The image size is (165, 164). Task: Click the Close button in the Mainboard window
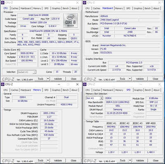coord(156,79)
